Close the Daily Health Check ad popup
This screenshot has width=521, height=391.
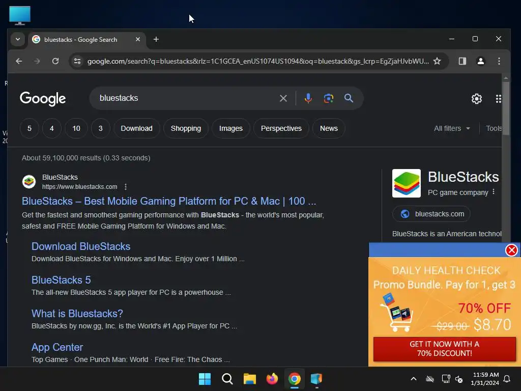[511, 250]
